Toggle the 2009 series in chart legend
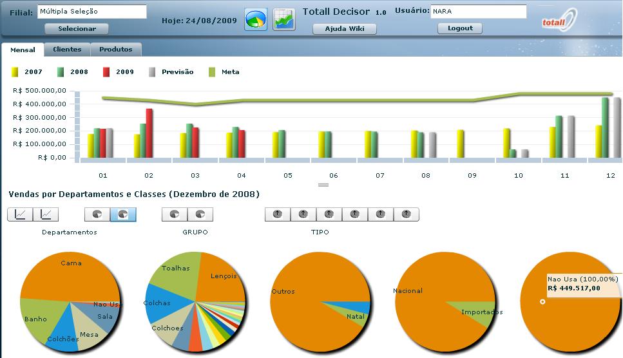 click(x=119, y=72)
